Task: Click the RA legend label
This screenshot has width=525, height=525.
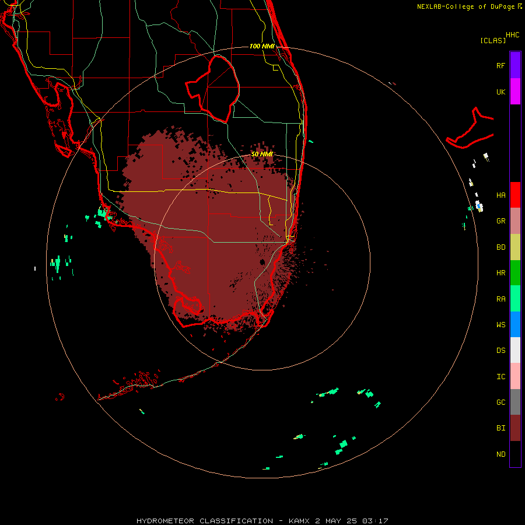Action: (501, 299)
